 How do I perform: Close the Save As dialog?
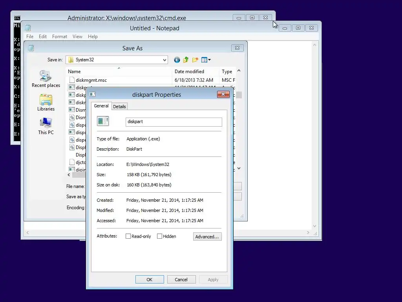click(238, 48)
